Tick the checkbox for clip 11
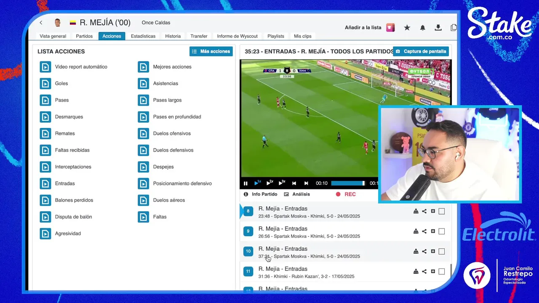This screenshot has width=539, height=303. 441,271
